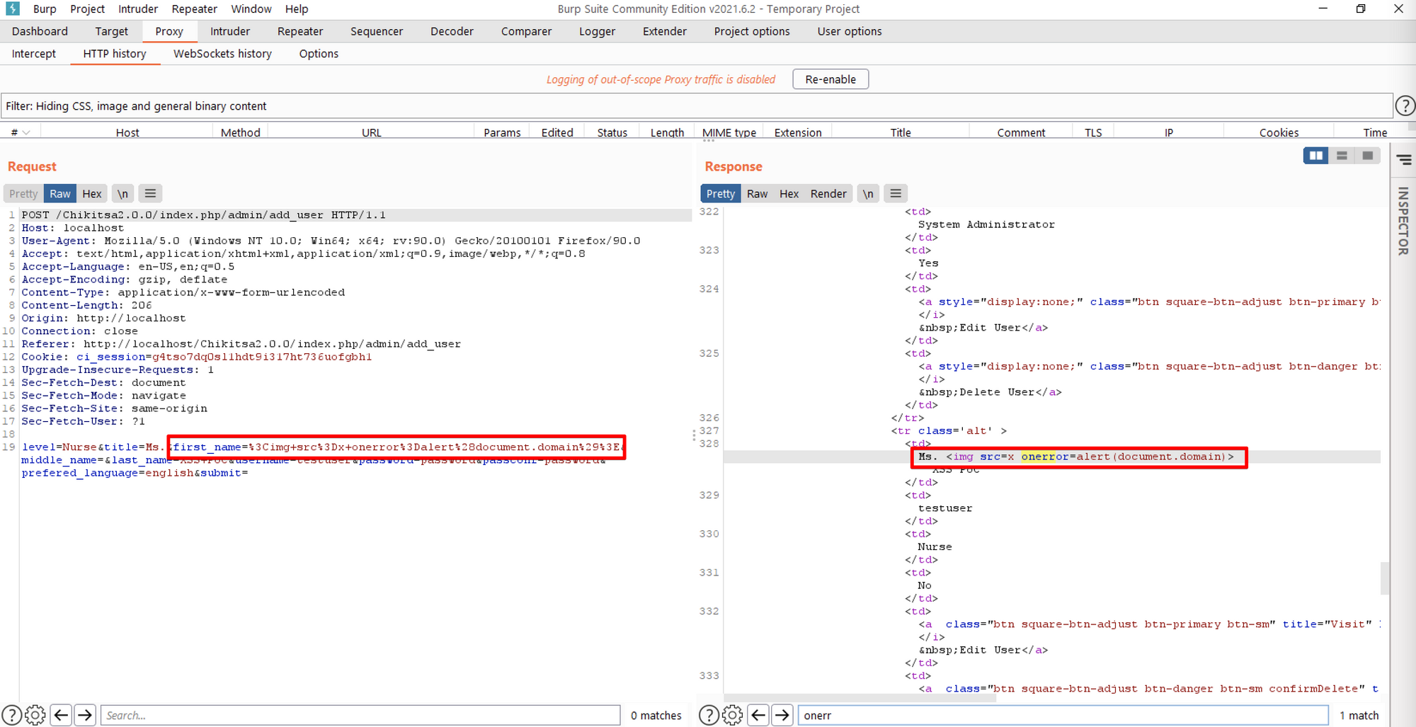Open Response search settings gear
The width and height of the screenshot is (1416, 727).
(732, 716)
